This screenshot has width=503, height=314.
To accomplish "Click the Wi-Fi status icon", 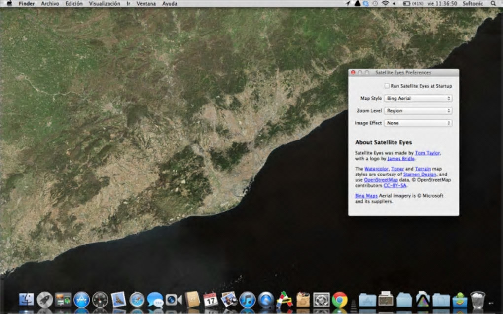I will pos(385,3).
